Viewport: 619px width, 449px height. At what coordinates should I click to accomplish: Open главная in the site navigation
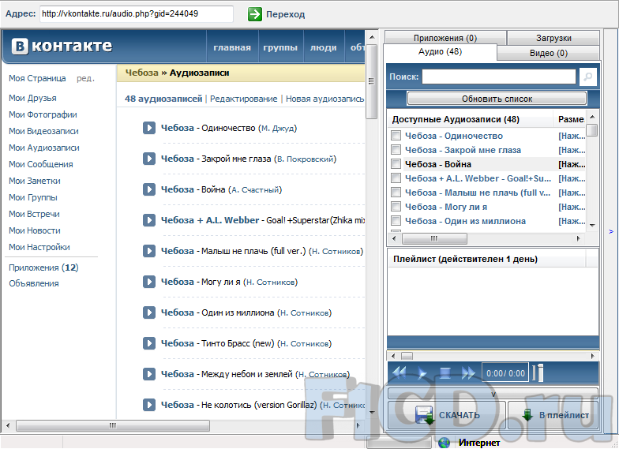click(232, 47)
